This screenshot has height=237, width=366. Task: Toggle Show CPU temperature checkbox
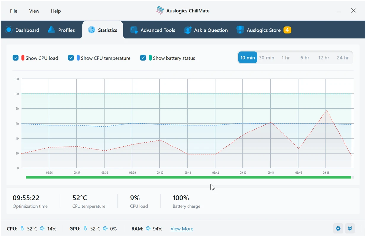click(71, 58)
